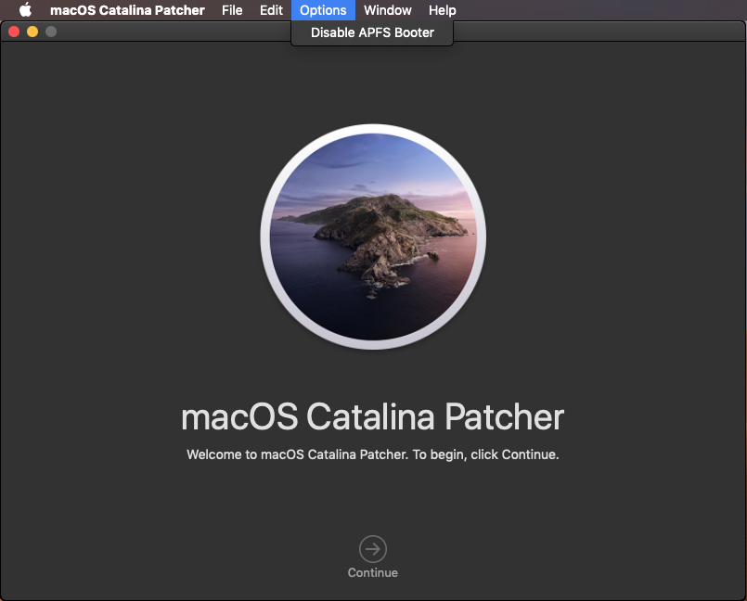Viewport: 747px width, 601px height.
Task: Click the macOS Catalina Patcher heading
Action: pos(372,417)
